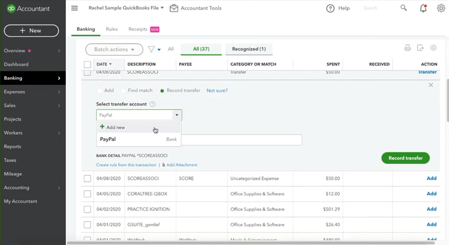The height and width of the screenshot is (245, 449).
Task: Select the Find match radio button
Action: point(123,91)
